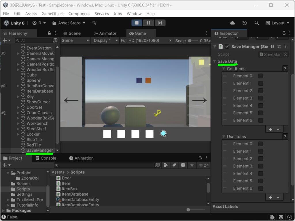Click the search magnifier in top toolbar

tap(256, 23)
